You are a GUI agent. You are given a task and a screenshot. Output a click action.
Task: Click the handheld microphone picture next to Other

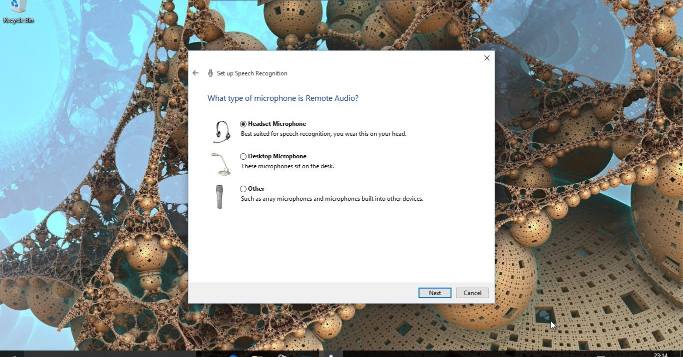(219, 197)
